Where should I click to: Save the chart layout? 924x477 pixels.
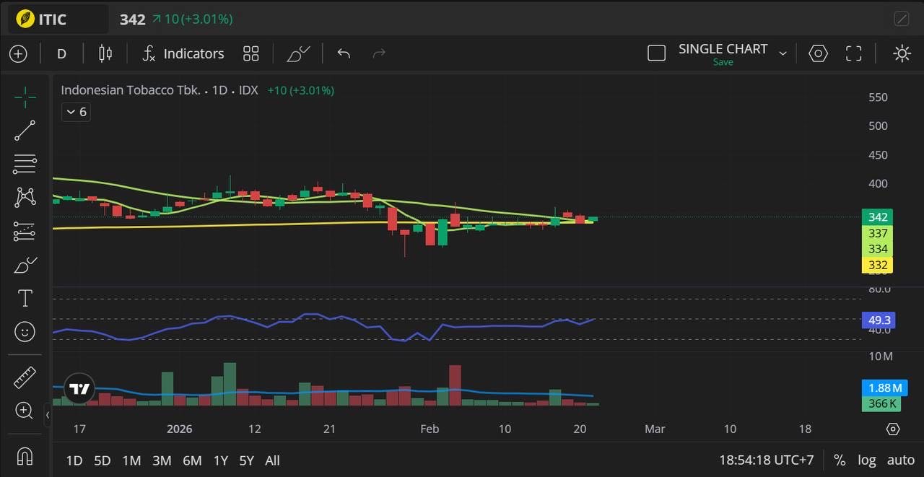pyautogui.click(x=723, y=62)
